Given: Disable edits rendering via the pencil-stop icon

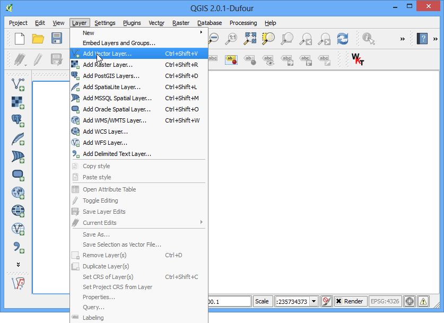Looking at the screenshot, I should (326, 301).
